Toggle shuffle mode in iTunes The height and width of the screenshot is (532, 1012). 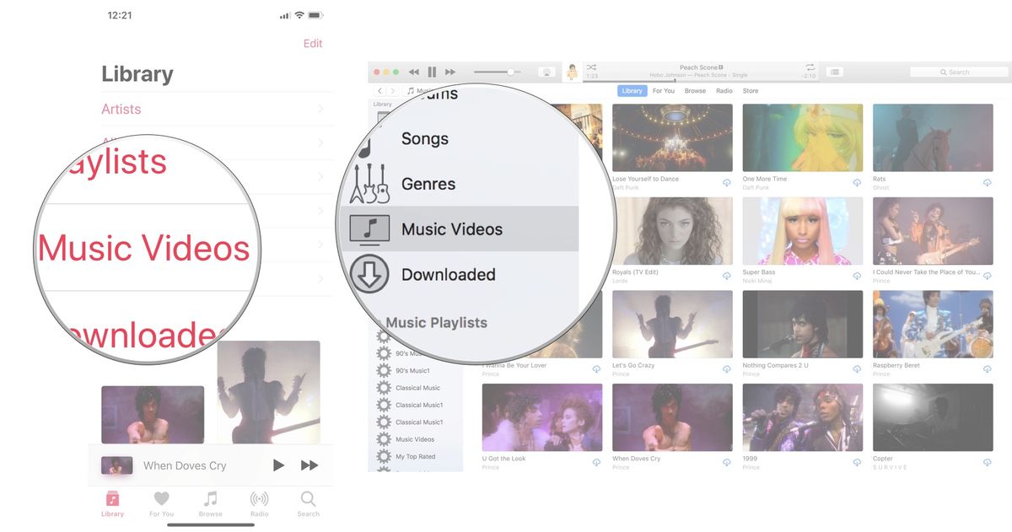pyautogui.click(x=593, y=67)
